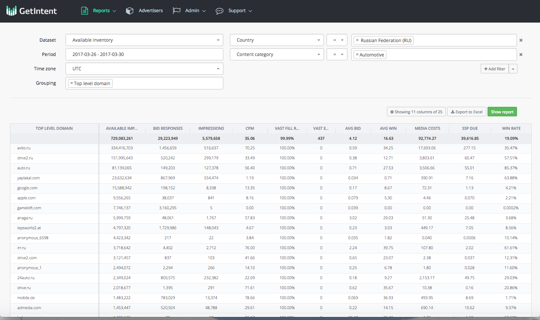This screenshot has height=320, width=540.
Task: Expand the Dataset dropdown
Action: coord(144,40)
